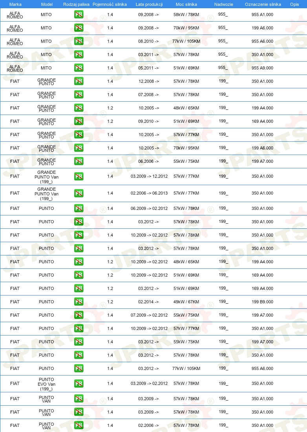Click the Opis column header
The height and width of the screenshot is (432, 307).
294,4
